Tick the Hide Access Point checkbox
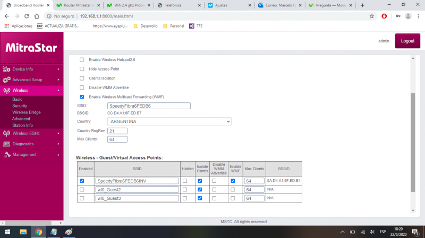The height and width of the screenshot is (238, 425). (82, 69)
